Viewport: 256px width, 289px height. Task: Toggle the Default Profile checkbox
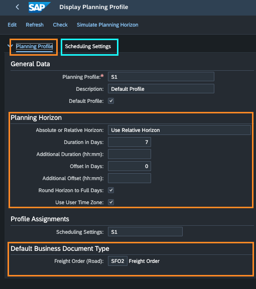111,101
